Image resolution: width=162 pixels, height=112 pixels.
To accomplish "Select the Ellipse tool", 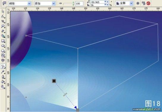I will coord(3,46).
